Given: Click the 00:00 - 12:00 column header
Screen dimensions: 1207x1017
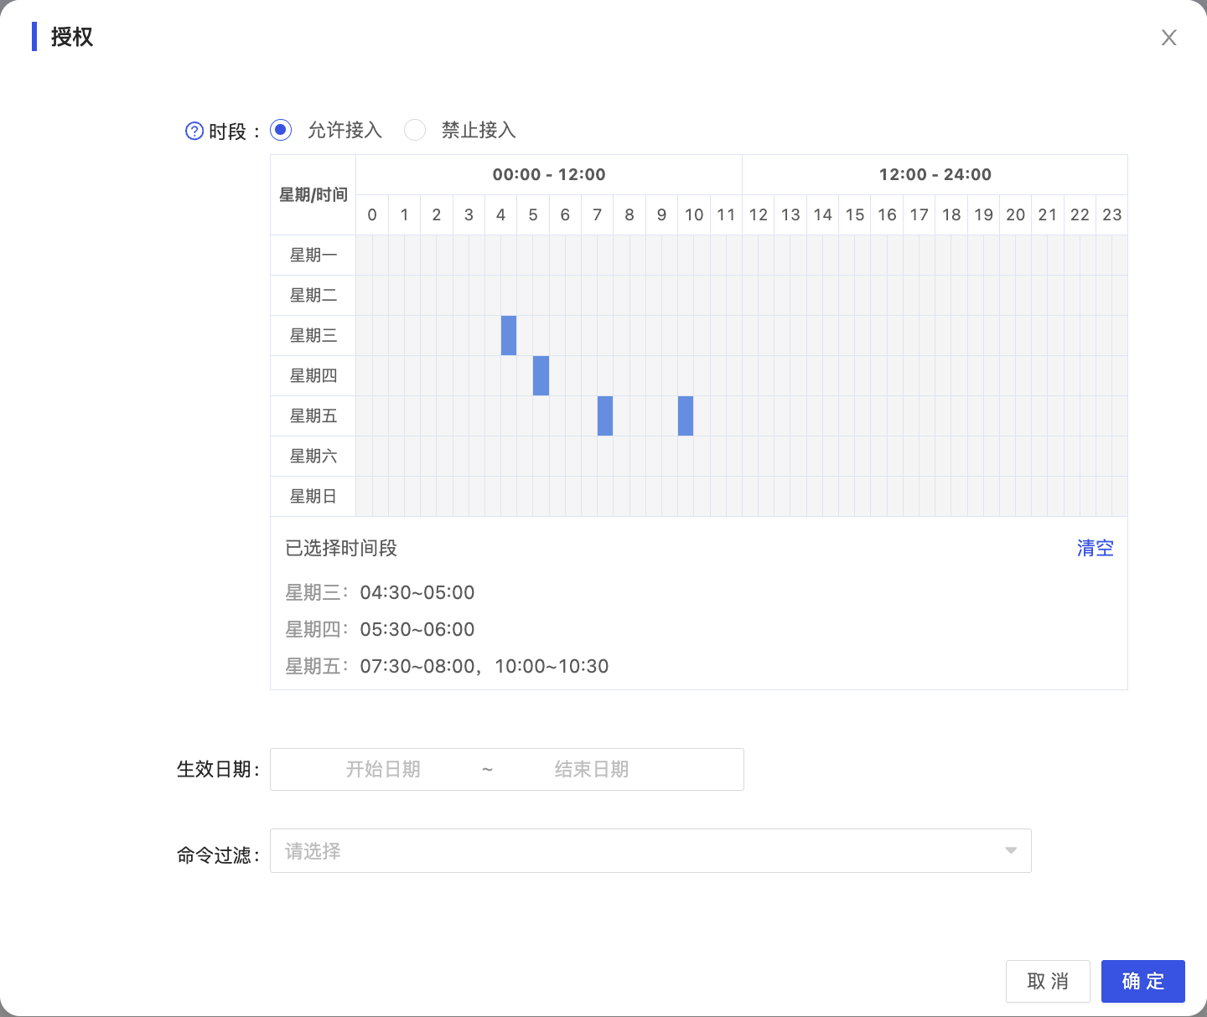Looking at the screenshot, I should pos(549,174).
